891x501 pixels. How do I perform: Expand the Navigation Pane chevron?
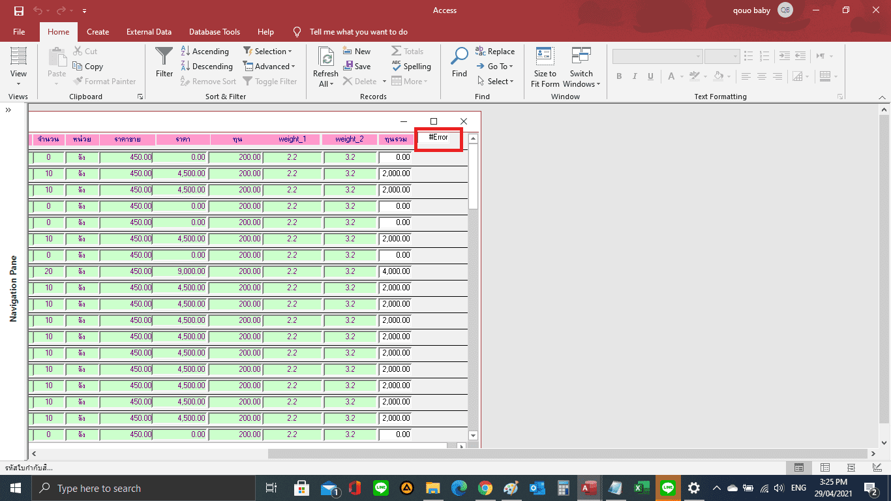(x=8, y=110)
